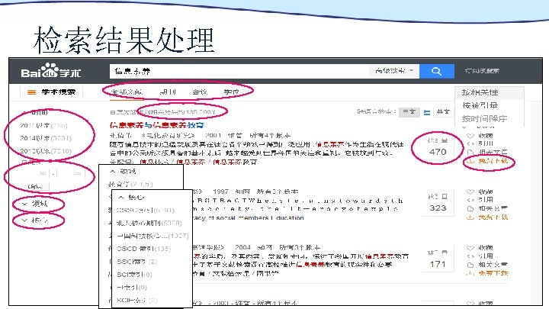
Task: Click the 171 citation count
Action: coord(438,264)
